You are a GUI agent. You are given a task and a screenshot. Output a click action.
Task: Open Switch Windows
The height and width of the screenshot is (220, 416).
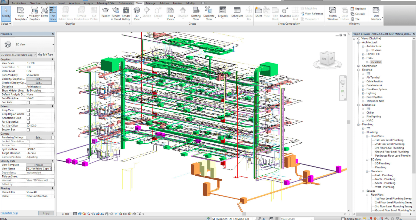[x=333, y=14]
